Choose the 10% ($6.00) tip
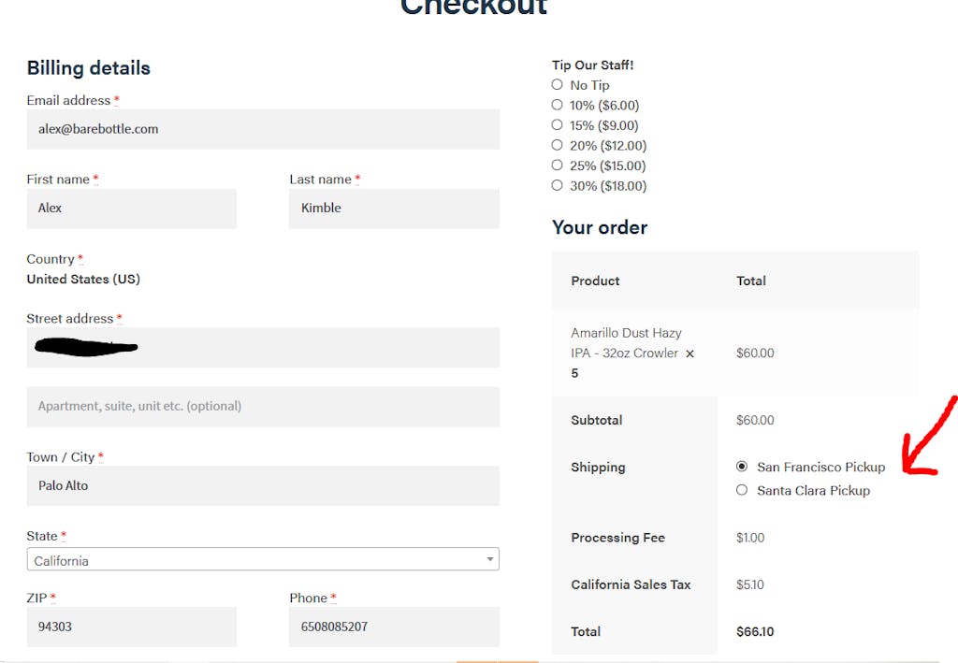Screen dimensions: 958x663 (x=558, y=105)
